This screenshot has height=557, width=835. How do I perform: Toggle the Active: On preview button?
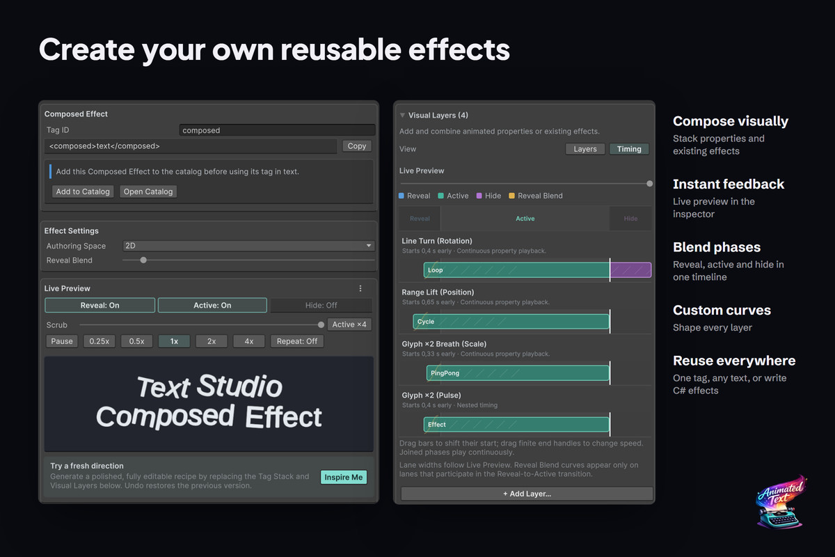pyautogui.click(x=212, y=305)
